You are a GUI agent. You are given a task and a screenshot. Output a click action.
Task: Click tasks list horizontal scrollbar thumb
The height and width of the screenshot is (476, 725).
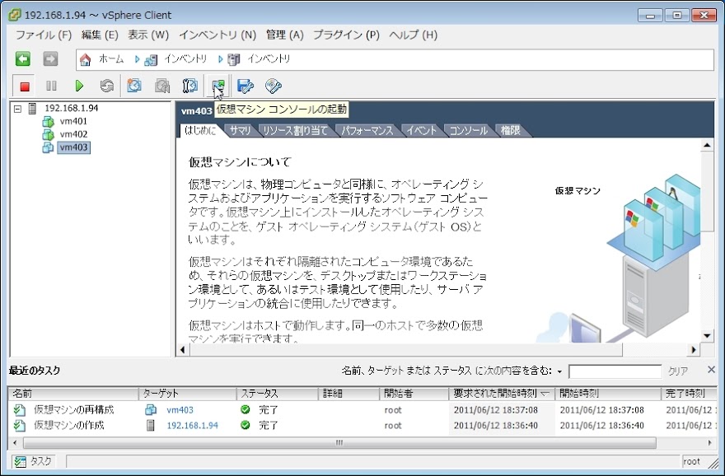pos(339,443)
